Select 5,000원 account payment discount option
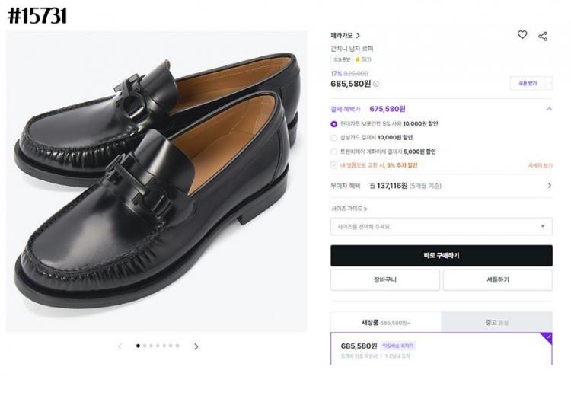This screenshot has height=402, width=571. [x=334, y=152]
